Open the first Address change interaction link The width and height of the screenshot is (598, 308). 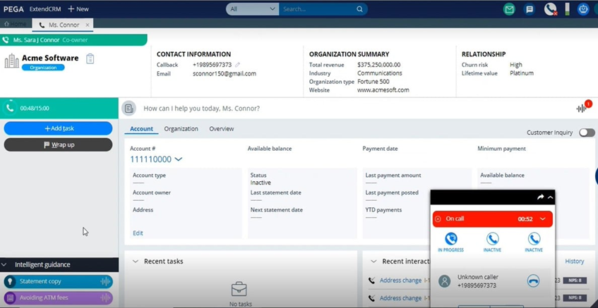point(400,281)
